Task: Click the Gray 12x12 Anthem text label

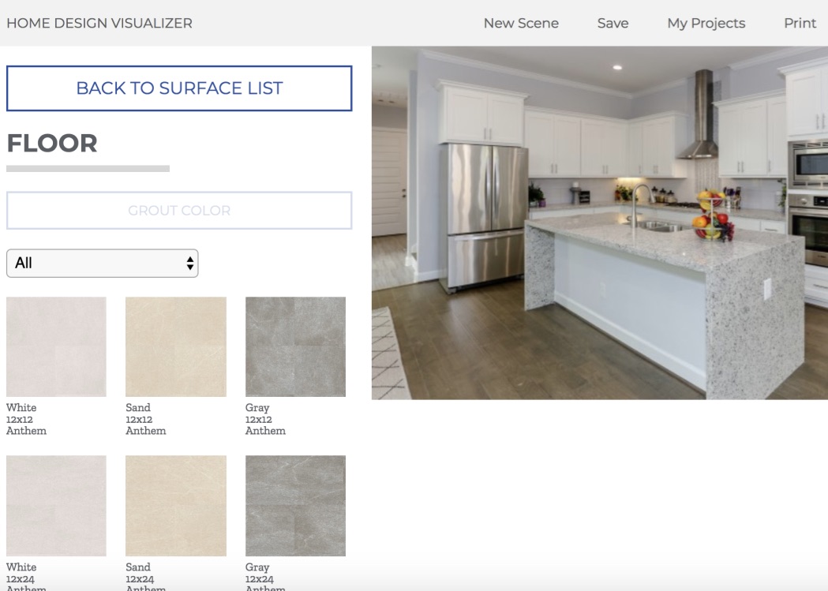Action: point(265,419)
